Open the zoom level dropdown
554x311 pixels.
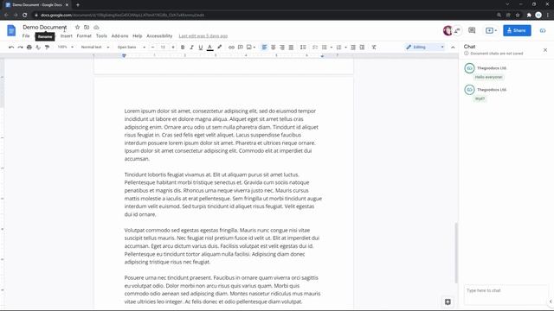tap(66, 48)
